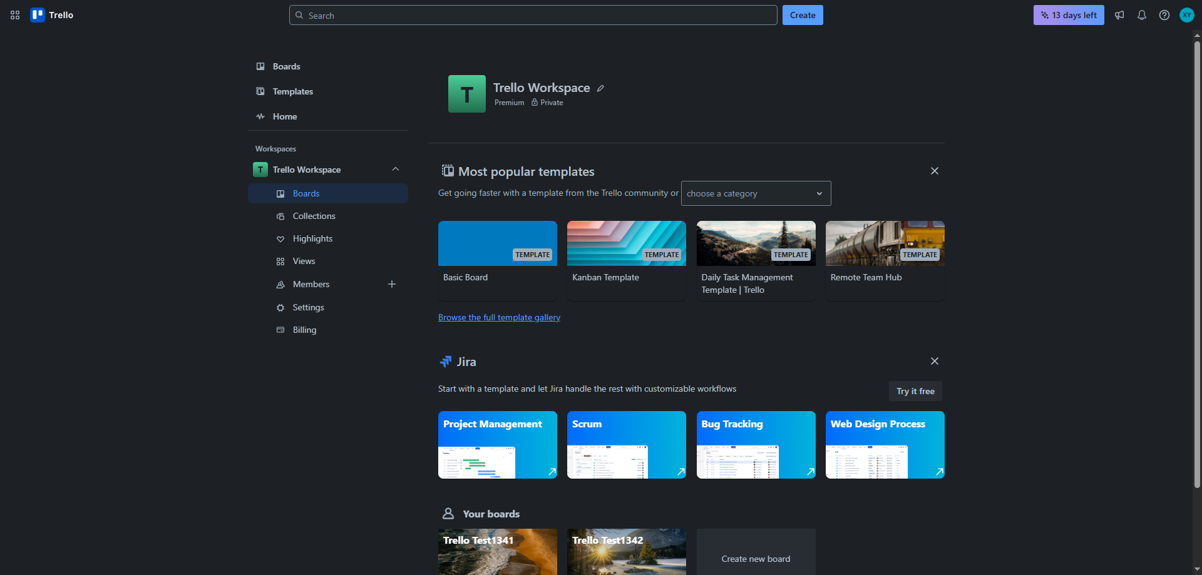Open workspace Settings
The height and width of the screenshot is (575, 1202).
coord(328,307)
